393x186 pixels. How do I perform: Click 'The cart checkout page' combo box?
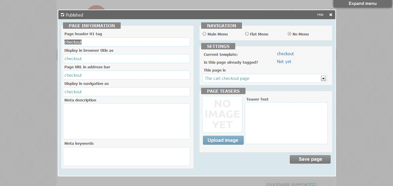pos(261,78)
